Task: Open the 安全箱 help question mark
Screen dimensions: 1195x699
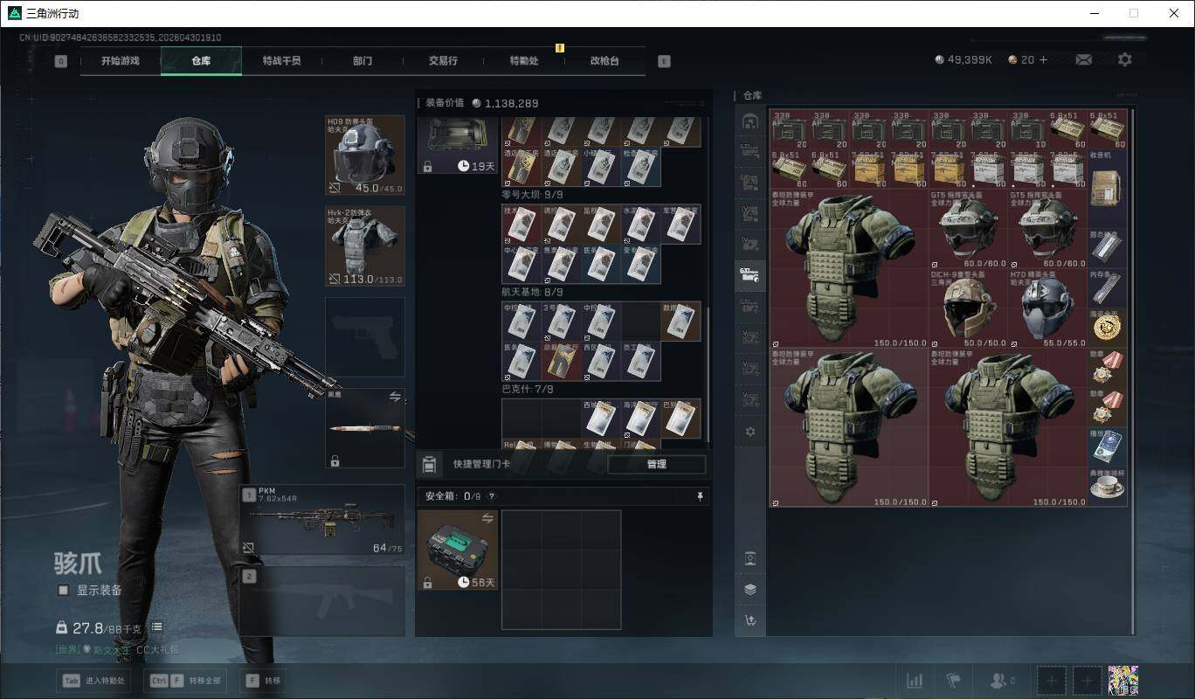Action: point(492,496)
